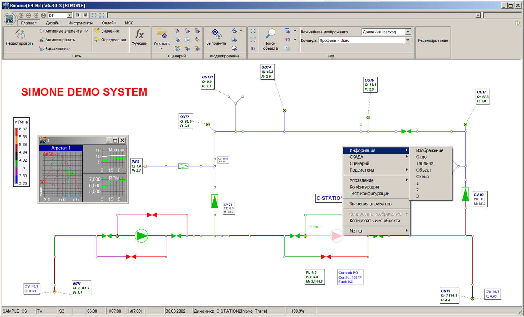Click the delete scenario red-X icon

[x=187, y=31]
